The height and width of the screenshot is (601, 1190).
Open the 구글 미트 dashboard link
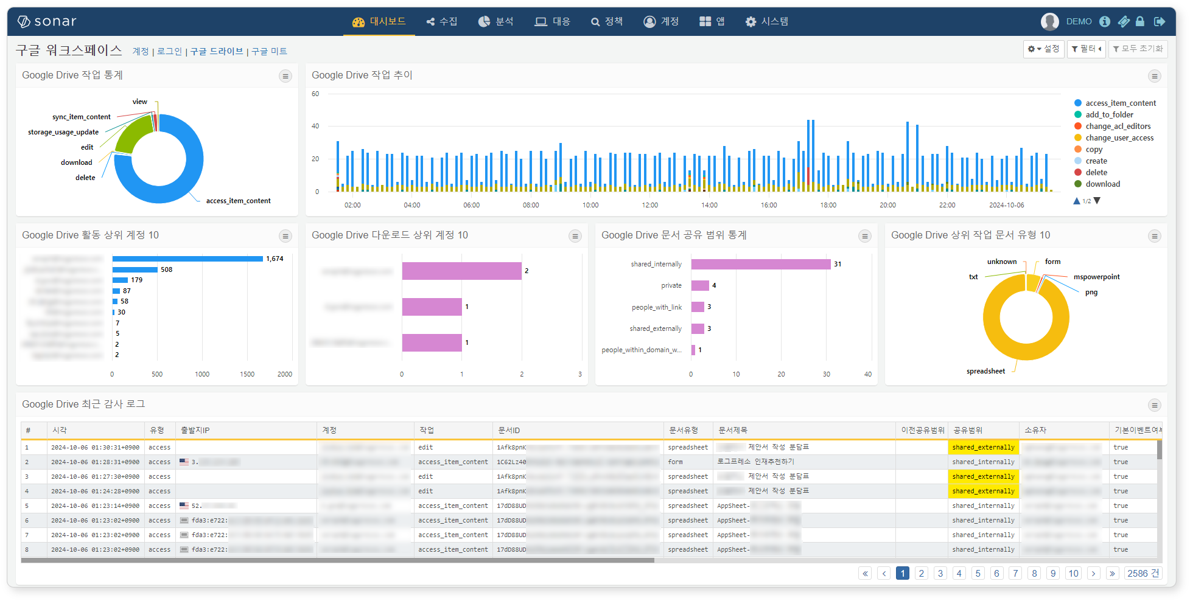point(269,52)
